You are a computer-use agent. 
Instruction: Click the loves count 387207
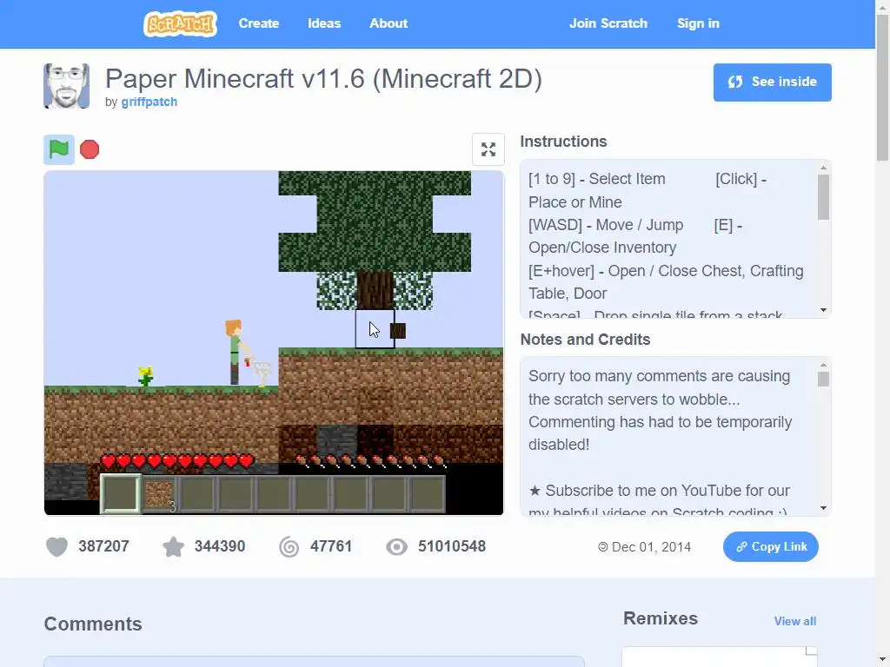coord(104,546)
